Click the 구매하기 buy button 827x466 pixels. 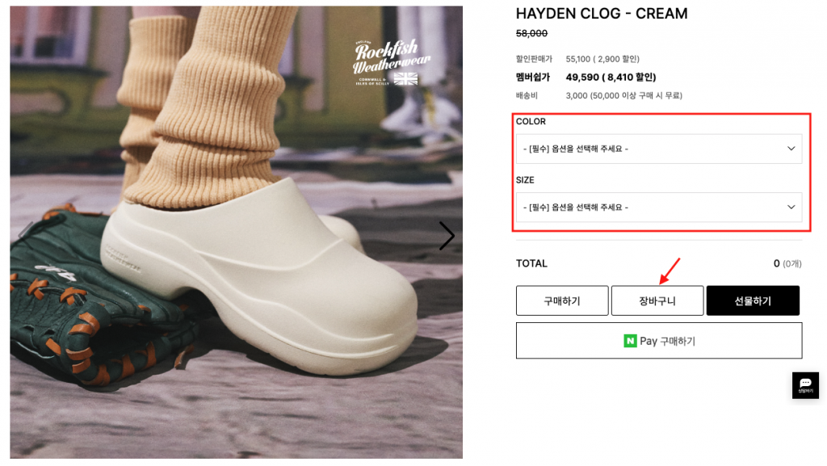[x=562, y=300]
